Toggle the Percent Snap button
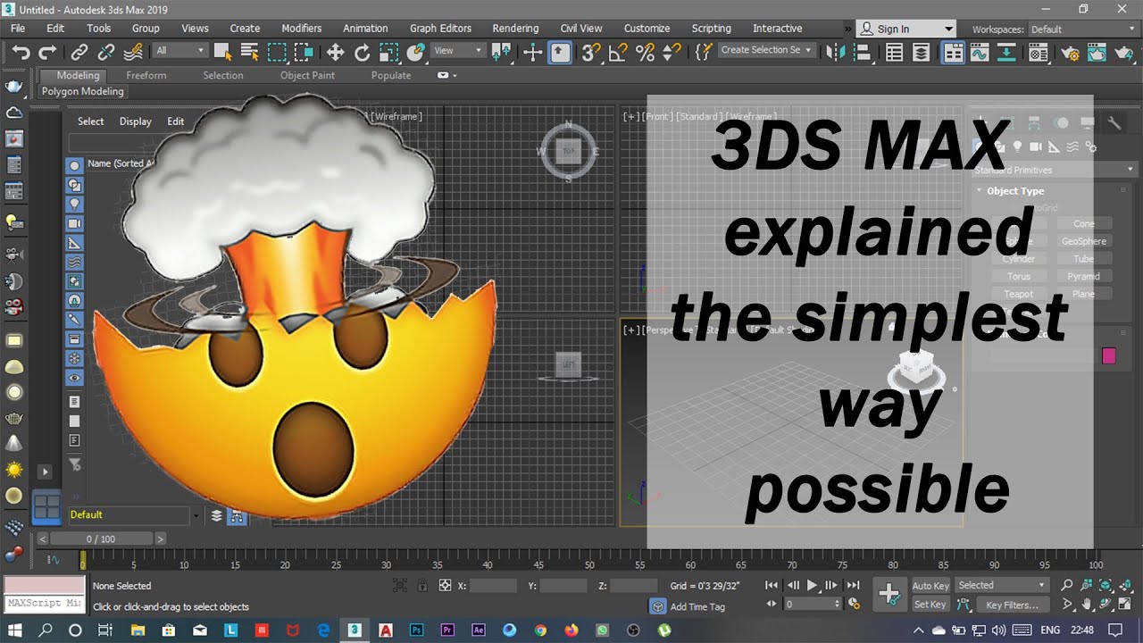Image resolution: width=1143 pixels, height=643 pixels. pyautogui.click(x=645, y=52)
